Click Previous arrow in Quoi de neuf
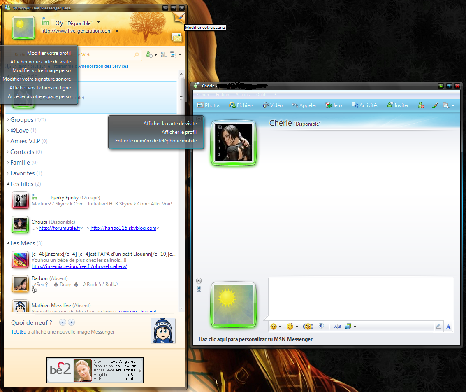466x392 pixels. [x=63, y=322]
